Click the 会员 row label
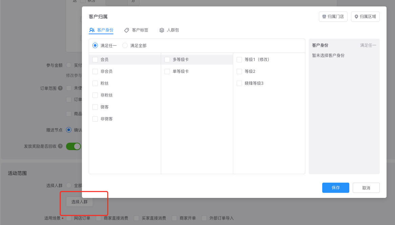Screen dimensions: 395x225 point(105,60)
